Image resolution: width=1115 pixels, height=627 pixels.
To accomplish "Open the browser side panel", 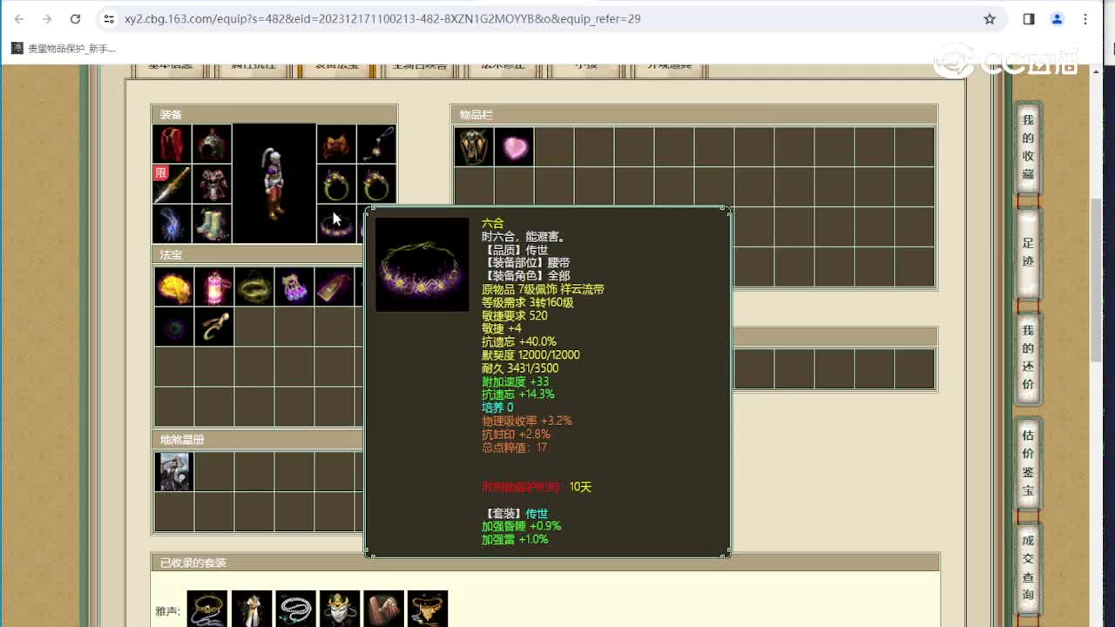I will (x=1029, y=18).
